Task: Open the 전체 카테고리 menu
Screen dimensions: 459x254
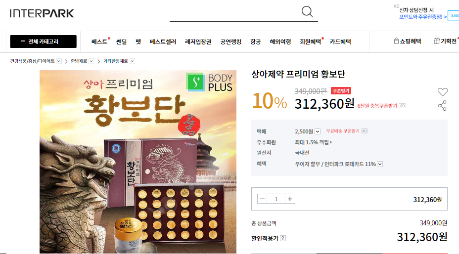Action: coord(44,42)
